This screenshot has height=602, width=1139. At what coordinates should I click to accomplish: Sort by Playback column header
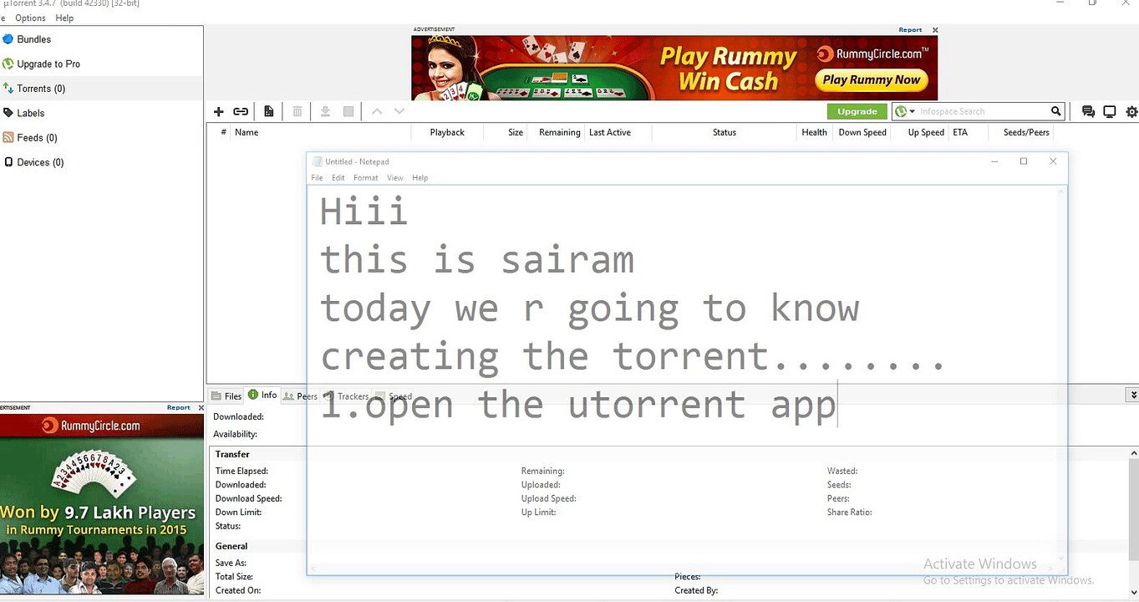[447, 132]
